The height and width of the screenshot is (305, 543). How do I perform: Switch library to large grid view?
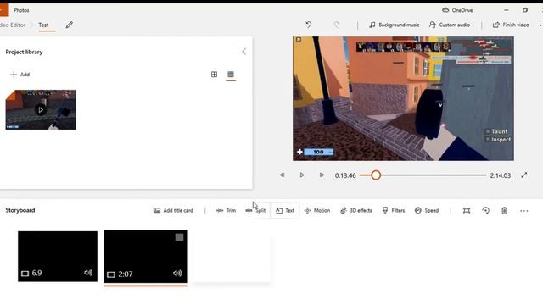[215, 75]
